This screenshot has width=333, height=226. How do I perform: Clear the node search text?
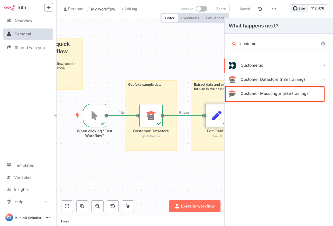point(323,44)
